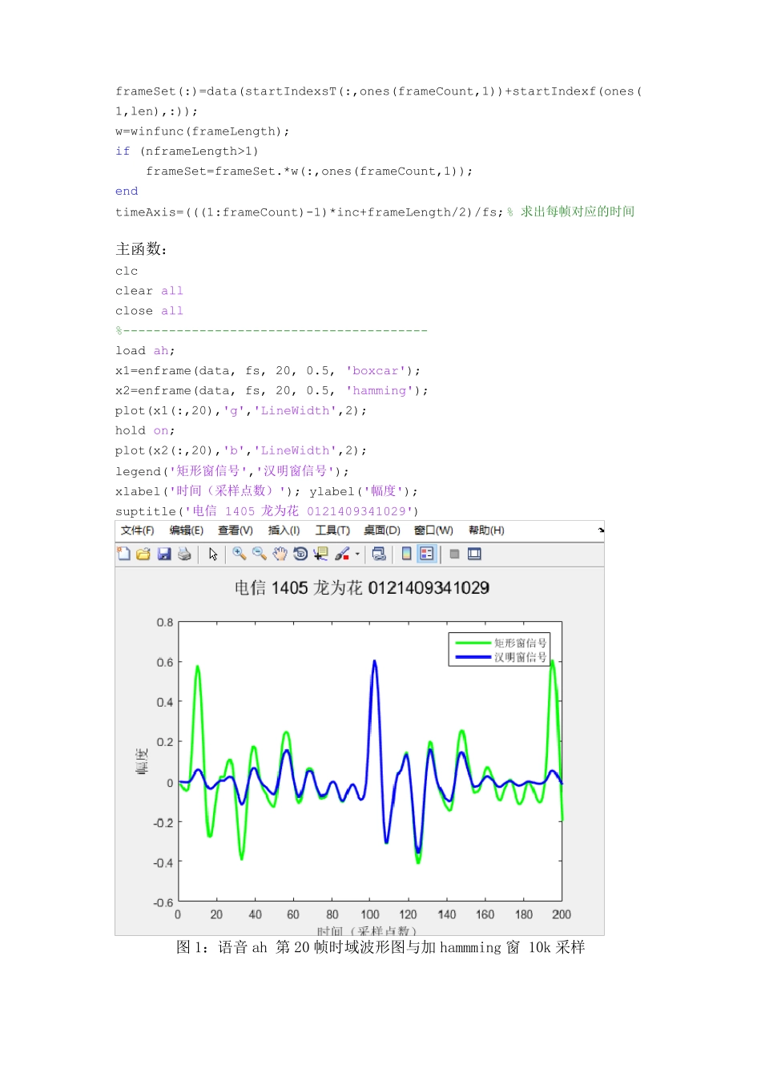Click the New Figure icon
Viewport: 761px width, 1077px height.
tap(124, 554)
